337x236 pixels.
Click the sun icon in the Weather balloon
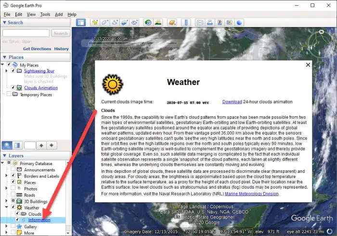[x=113, y=85]
